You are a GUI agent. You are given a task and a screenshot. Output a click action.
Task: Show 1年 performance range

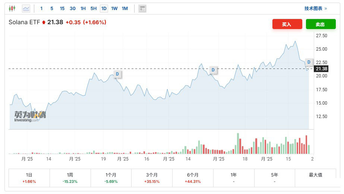coord(234,178)
